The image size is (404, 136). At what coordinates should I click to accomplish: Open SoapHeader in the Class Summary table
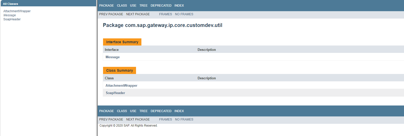click(x=115, y=93)
